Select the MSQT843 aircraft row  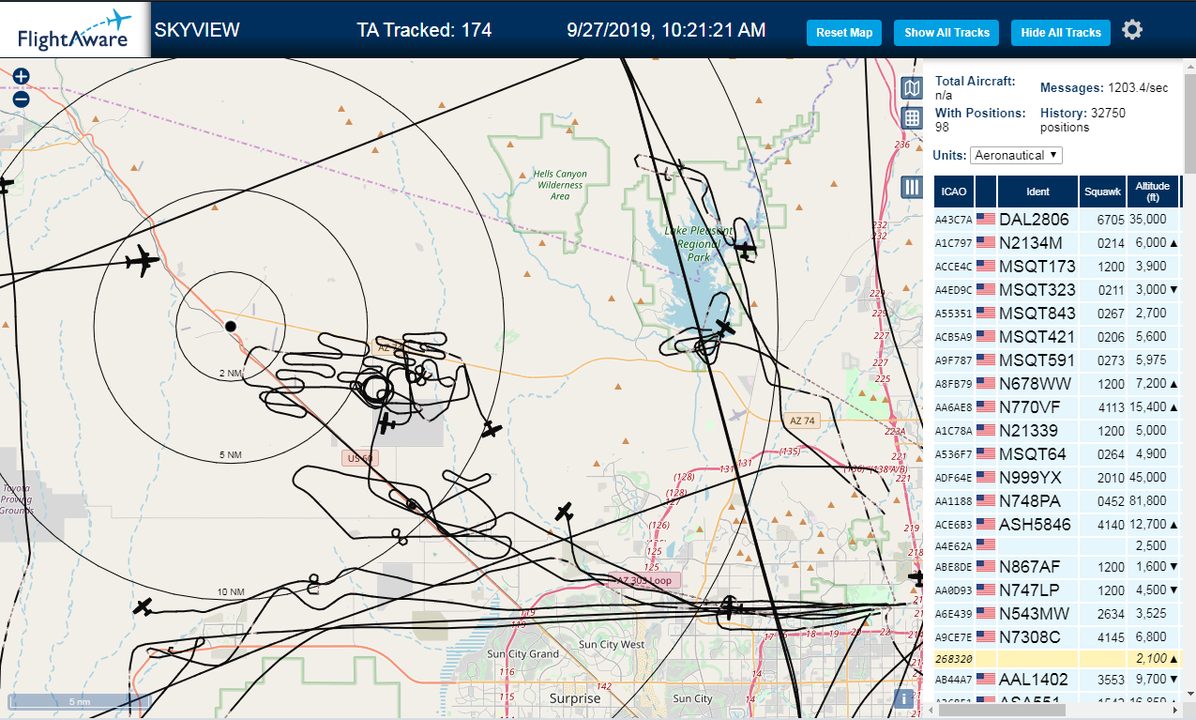1057,313
